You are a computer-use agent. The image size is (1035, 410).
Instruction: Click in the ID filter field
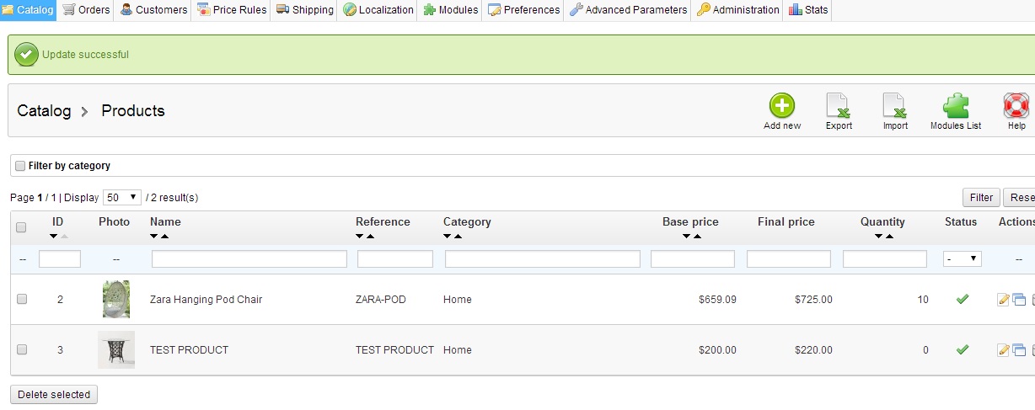[60, 259]
